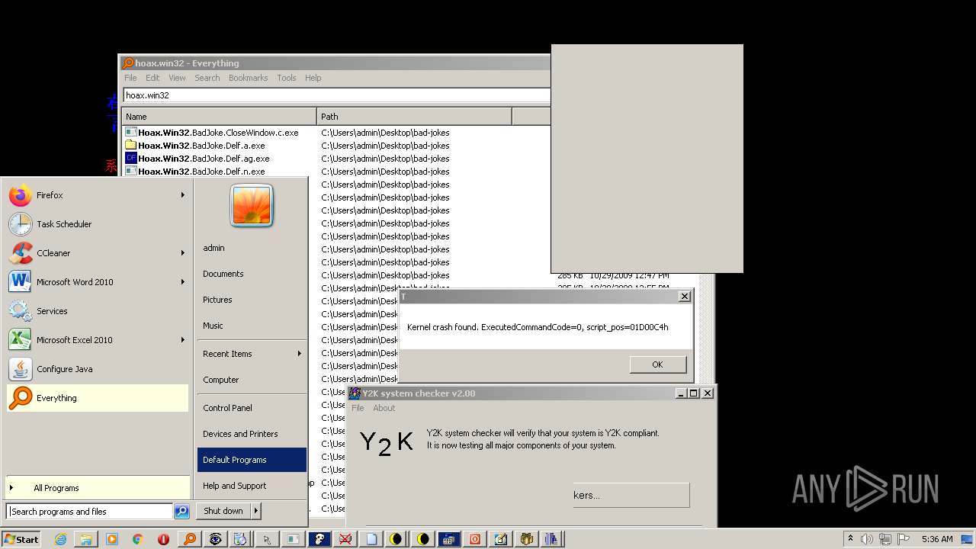Close the Kernel crash found dialog

click(684, 296)
